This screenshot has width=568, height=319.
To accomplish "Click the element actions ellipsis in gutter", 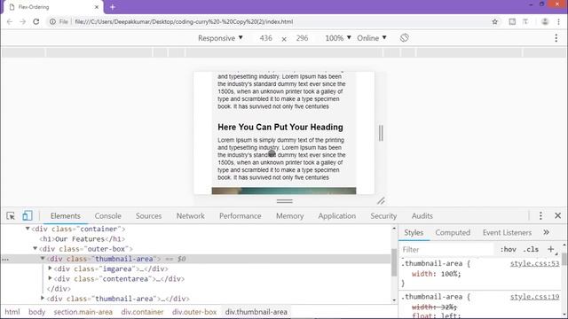I will 5,259.
